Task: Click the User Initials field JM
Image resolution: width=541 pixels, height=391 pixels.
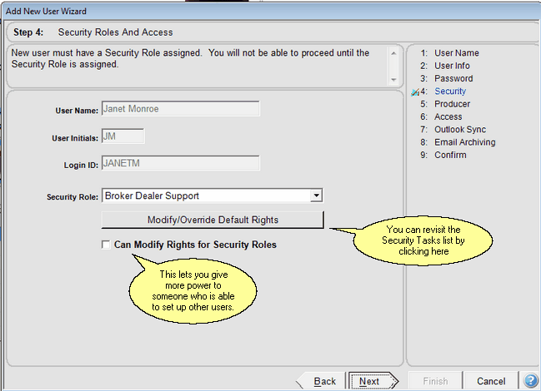Action: pyautogui.click(x=123, y=136)
